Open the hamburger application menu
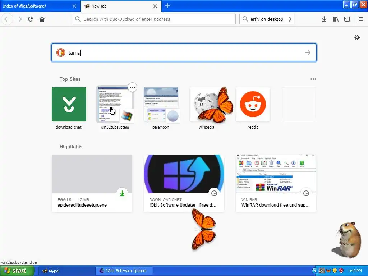This screenshot has width=368, height=276. (361, 19)
